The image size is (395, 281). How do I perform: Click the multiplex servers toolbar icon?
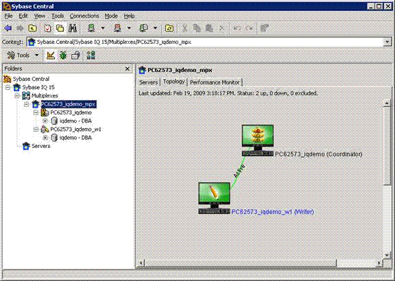[x=91, y=55]
